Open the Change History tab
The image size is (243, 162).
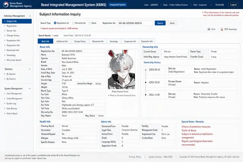coord(80,41)
